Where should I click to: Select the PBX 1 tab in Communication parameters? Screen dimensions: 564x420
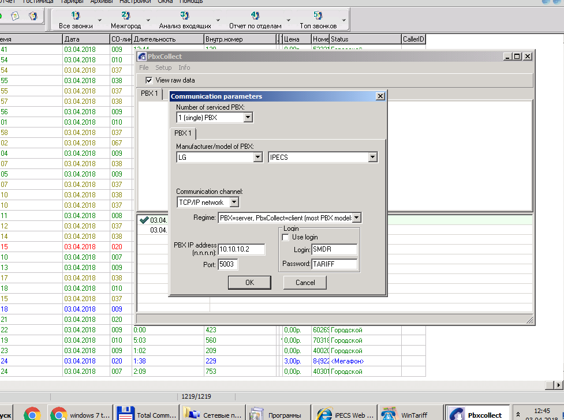[x=183, y=133]
